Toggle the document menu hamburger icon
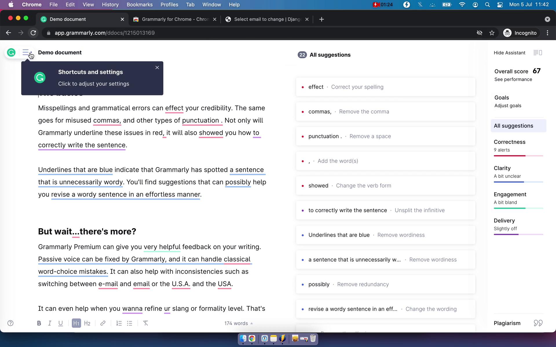The height and width of the screenshot is (347, 556). 26,52
